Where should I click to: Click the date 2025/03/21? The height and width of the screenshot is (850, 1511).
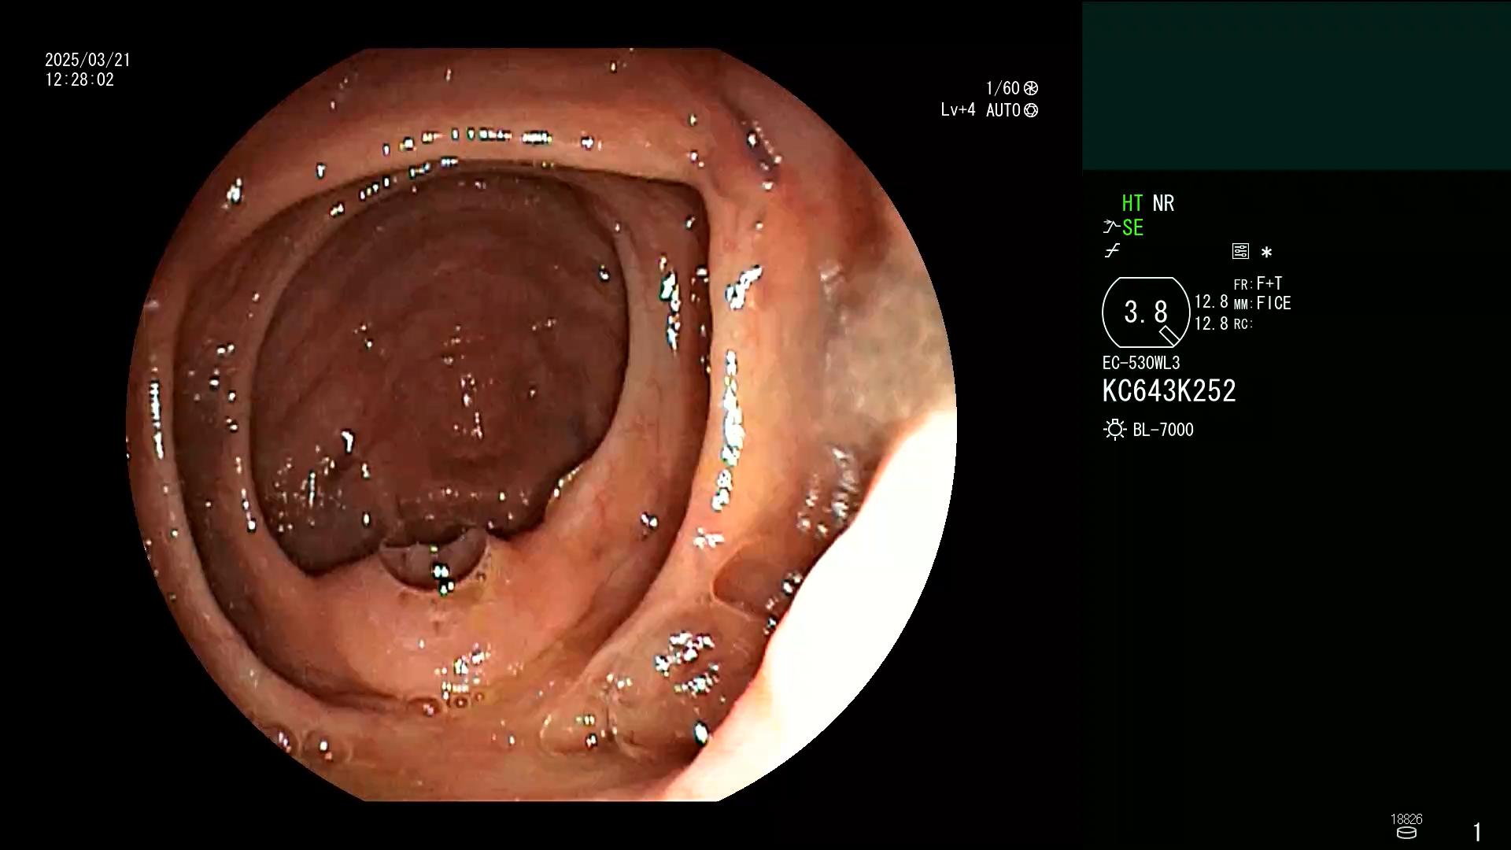click(88, 60)
